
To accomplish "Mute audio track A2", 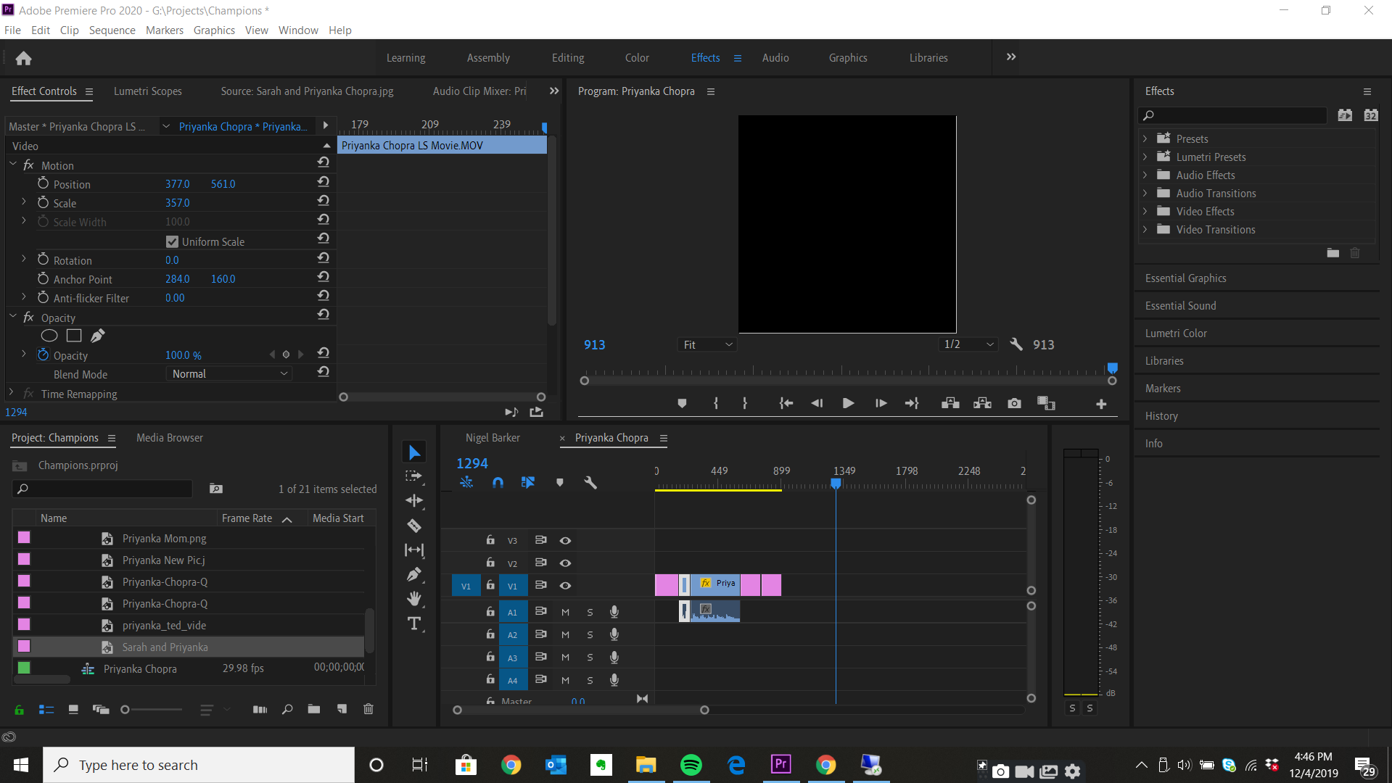I will click(x=565, y=634).
